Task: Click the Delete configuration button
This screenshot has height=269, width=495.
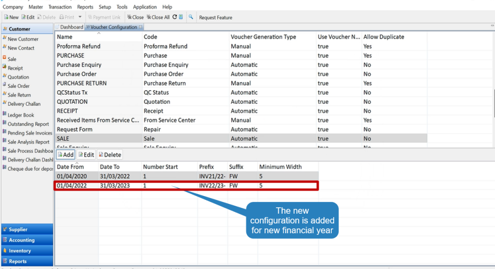Action: point(110,155)
